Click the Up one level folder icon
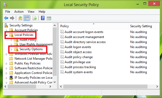 pyautogui.click(x=20, y=18)
